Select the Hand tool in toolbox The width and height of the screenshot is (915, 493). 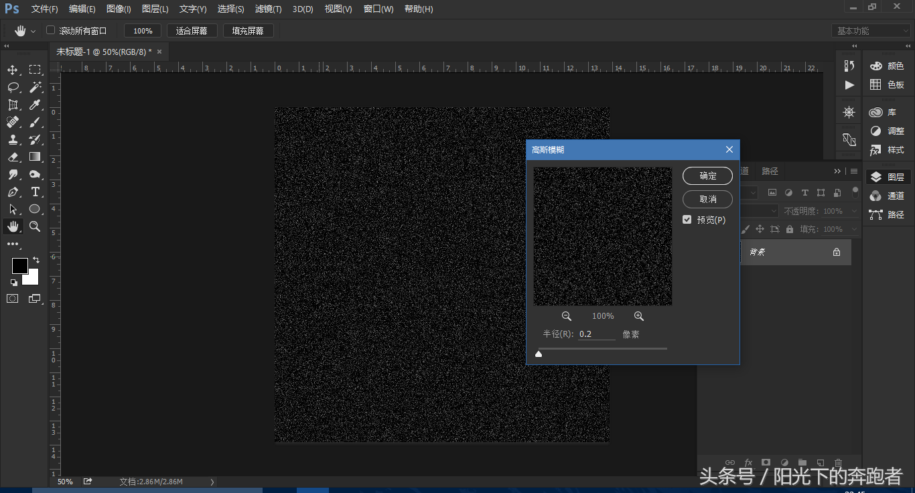coord(13,226)
